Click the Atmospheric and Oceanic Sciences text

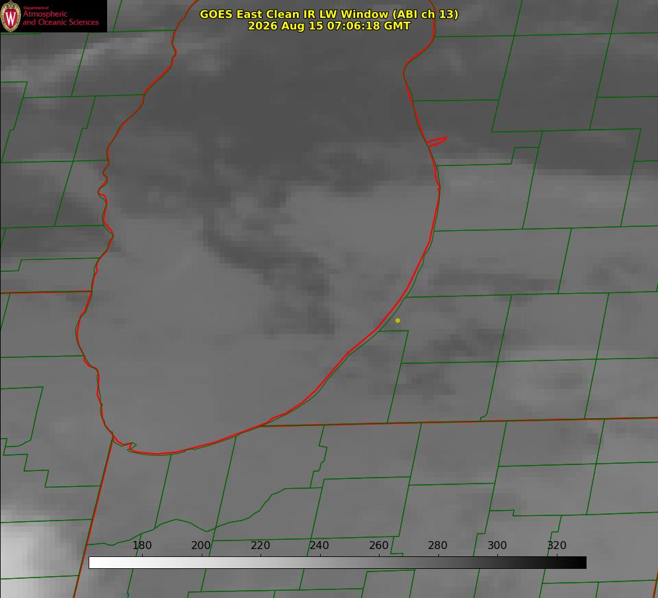click(x=60, y=18)
